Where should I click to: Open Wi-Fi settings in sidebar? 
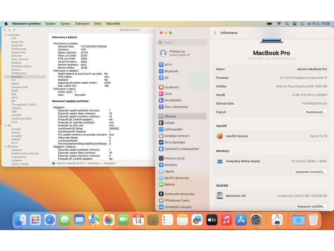click(168, 65)
